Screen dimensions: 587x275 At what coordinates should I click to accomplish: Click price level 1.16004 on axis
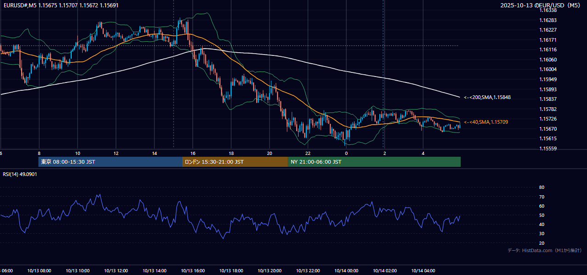point(547,69)
